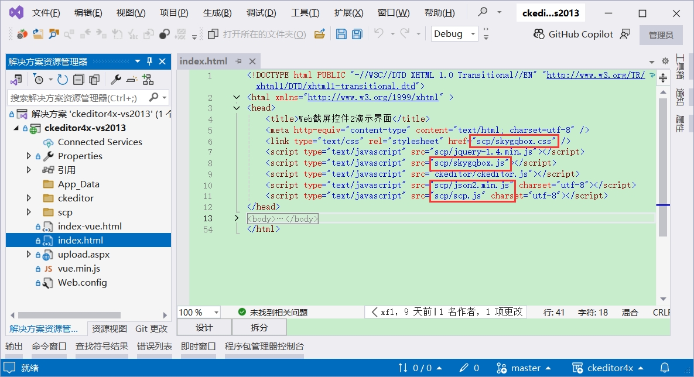Open the editor settings gear icon
Screen dimensions: 694x377
point(665,61)
